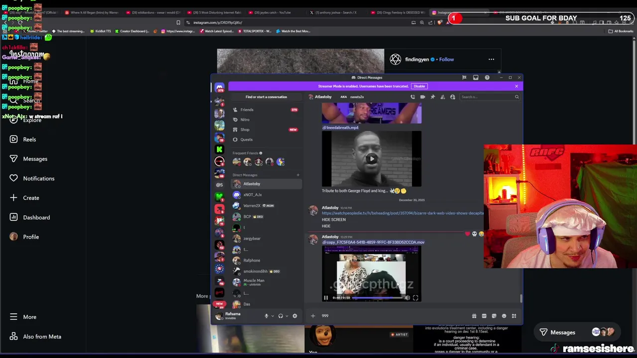The width and height of the screenshot is (637, 358).
Task: Click the Discord search box
Action: click(489, 97)
